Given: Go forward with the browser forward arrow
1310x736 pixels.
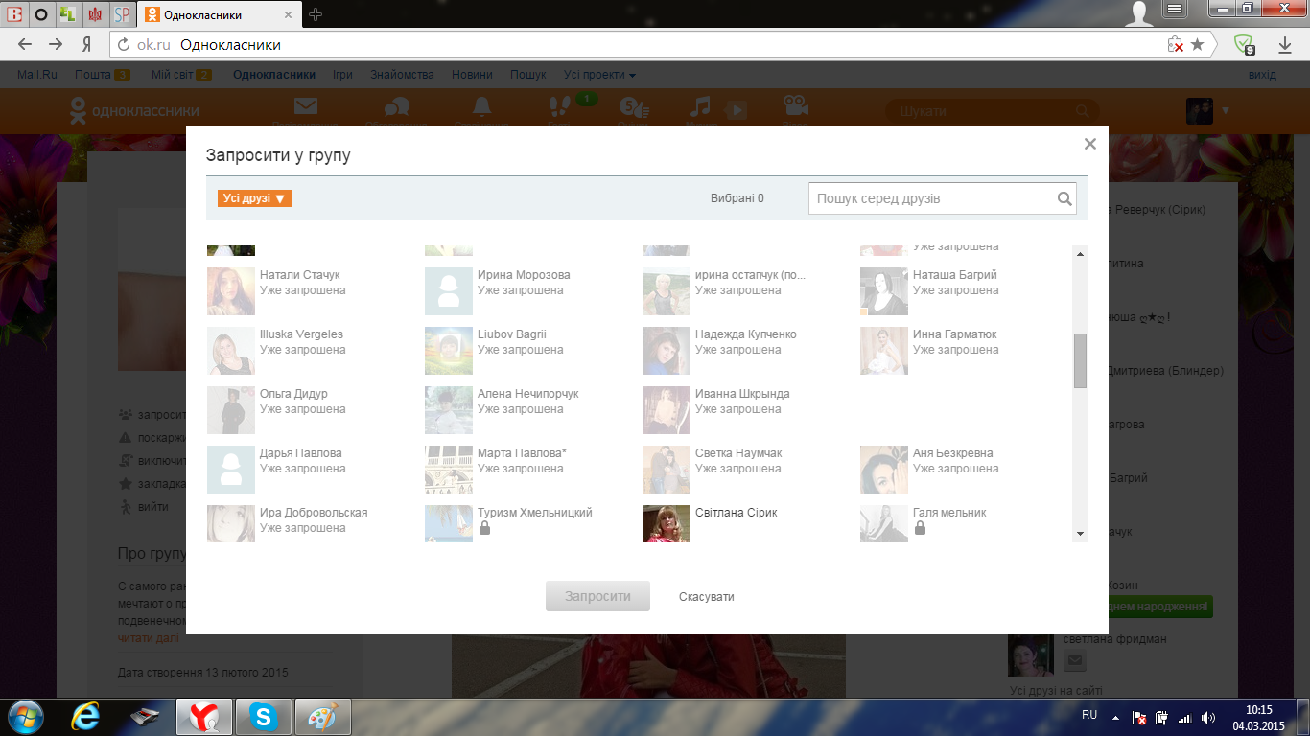Looking at the screenshot, I should pos(56,45).
